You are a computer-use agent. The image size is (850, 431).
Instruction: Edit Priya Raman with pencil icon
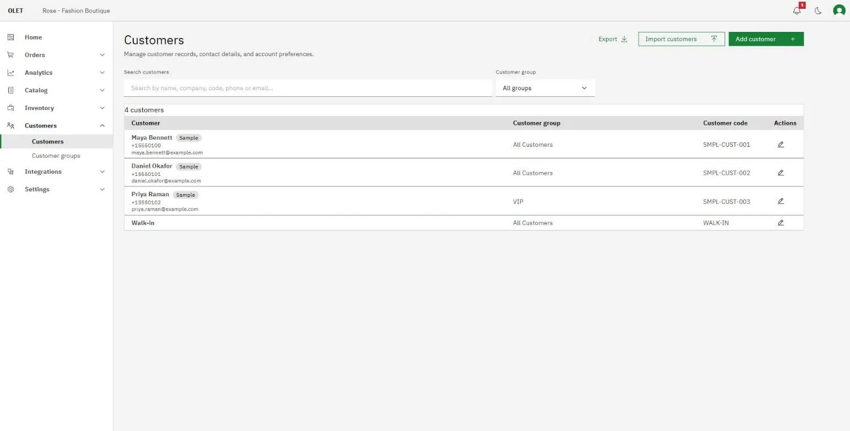point(781,201)
